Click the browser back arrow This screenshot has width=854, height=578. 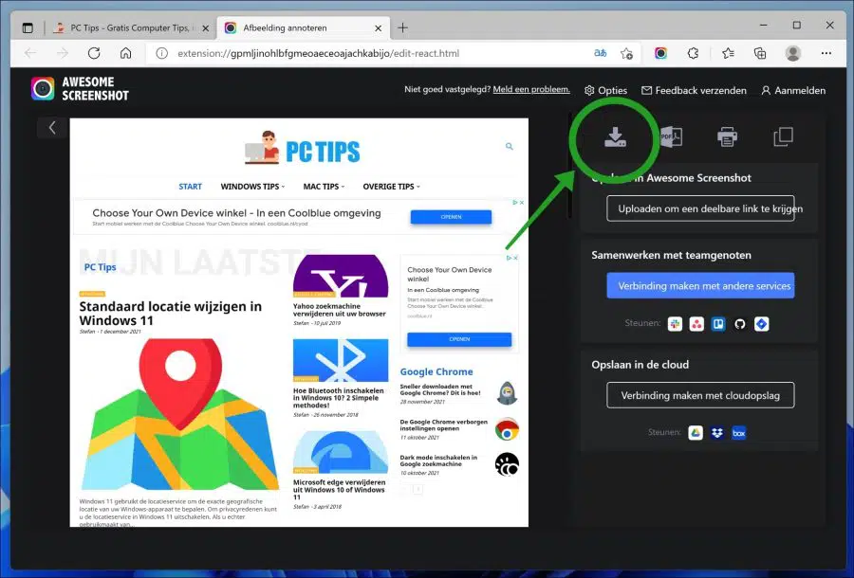pyautogui.click(x=30, y=53)
